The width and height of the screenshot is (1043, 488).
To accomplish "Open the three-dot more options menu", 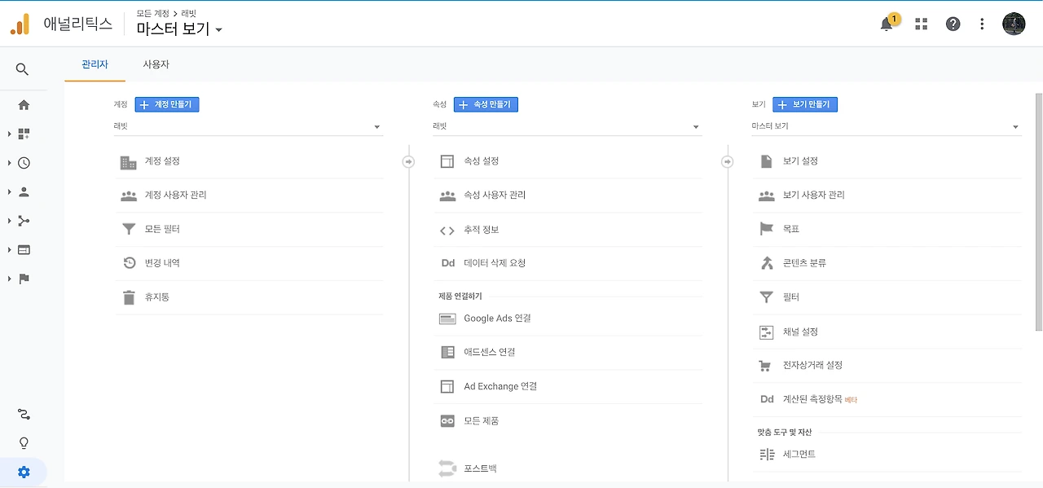I will coord(983,24).
